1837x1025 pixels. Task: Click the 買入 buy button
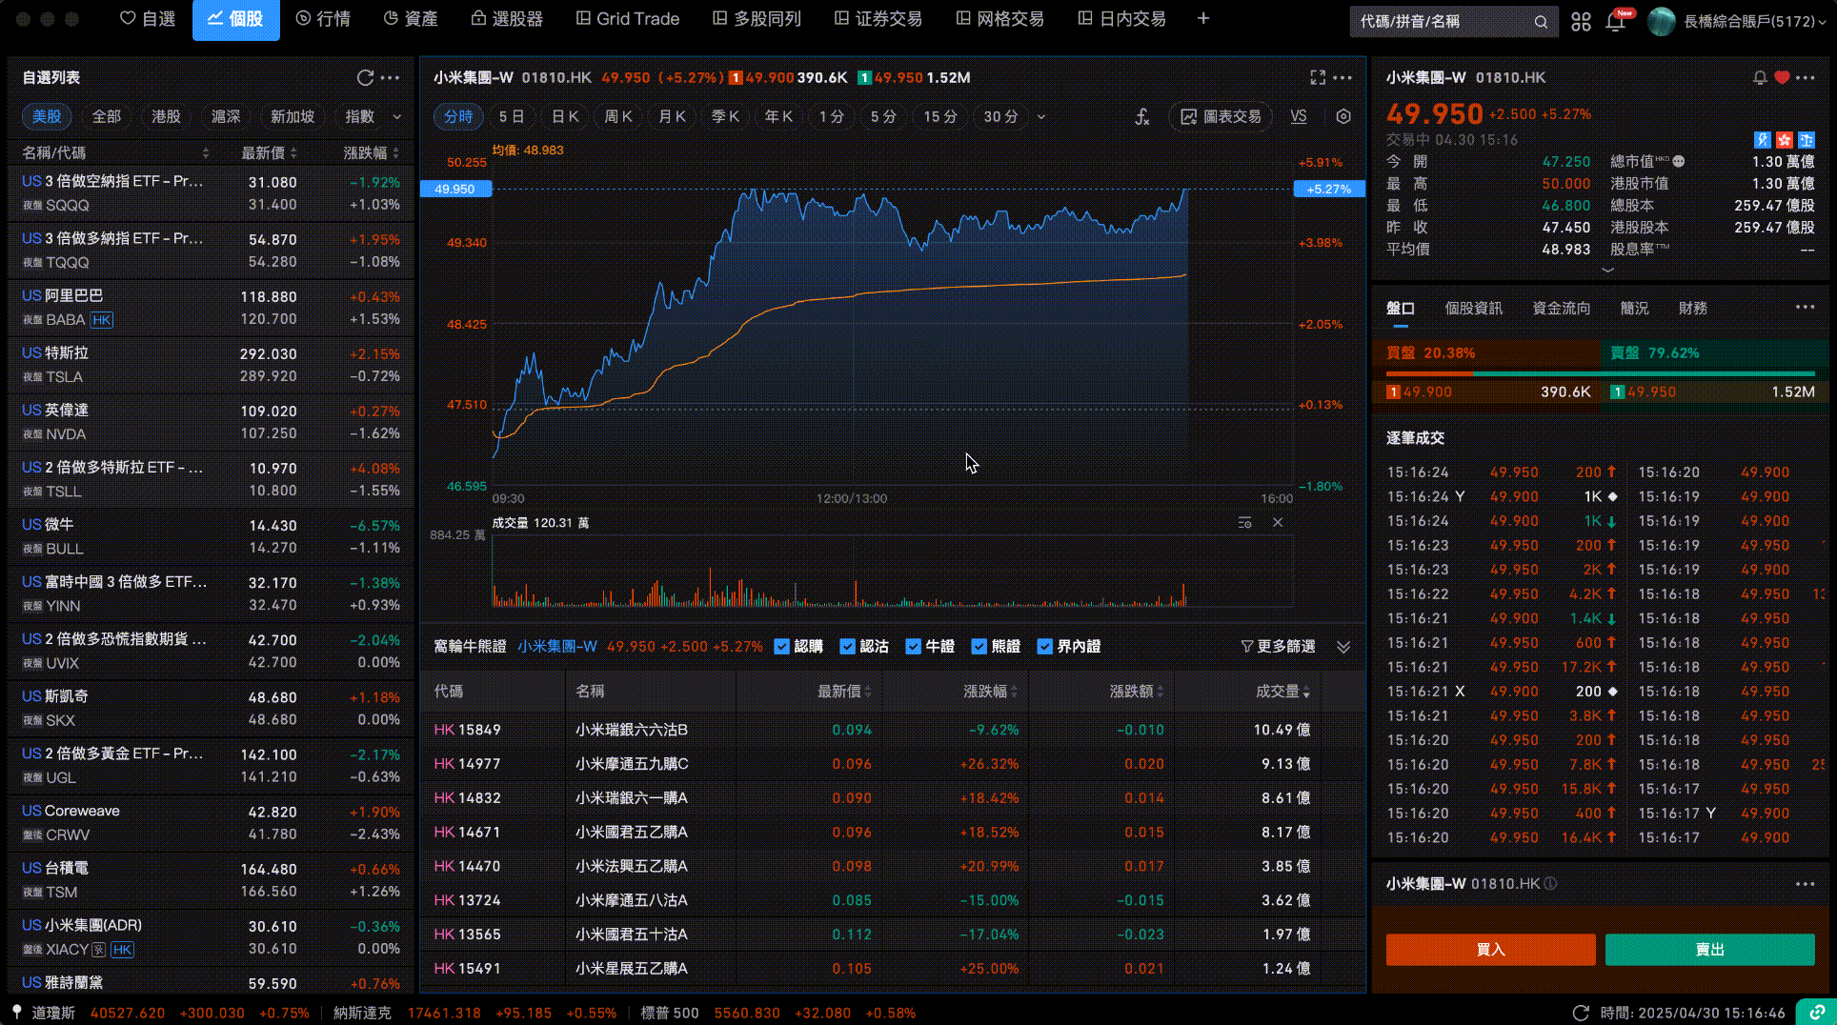[1490, 950]
